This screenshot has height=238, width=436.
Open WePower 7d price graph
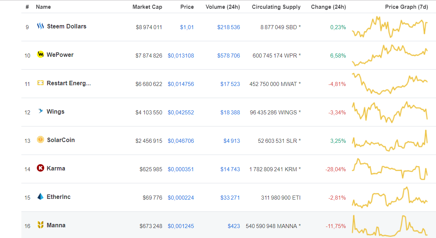390,55
